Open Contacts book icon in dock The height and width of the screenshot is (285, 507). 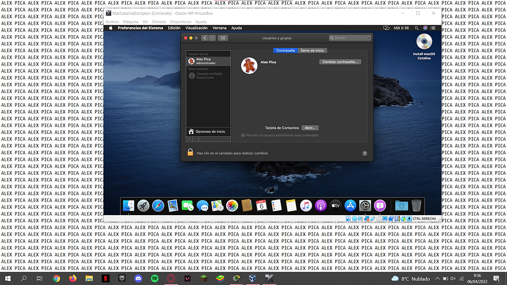tap(247, 205)
